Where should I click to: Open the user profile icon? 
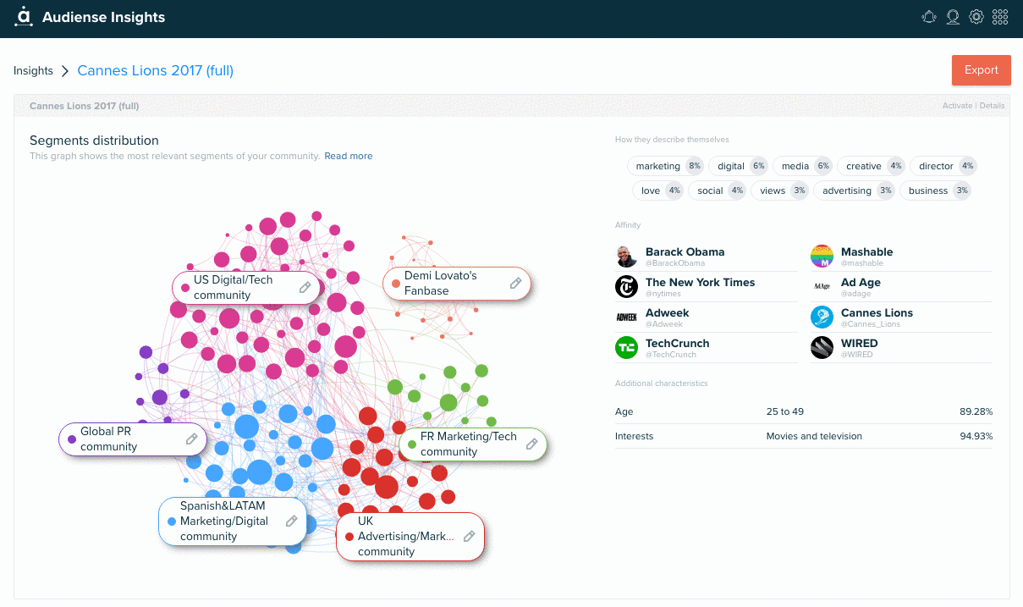click(953, 17)
